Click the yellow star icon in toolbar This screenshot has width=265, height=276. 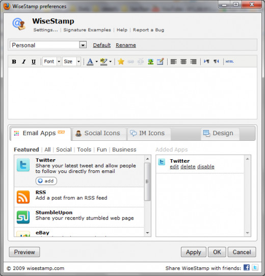point(121,62)
